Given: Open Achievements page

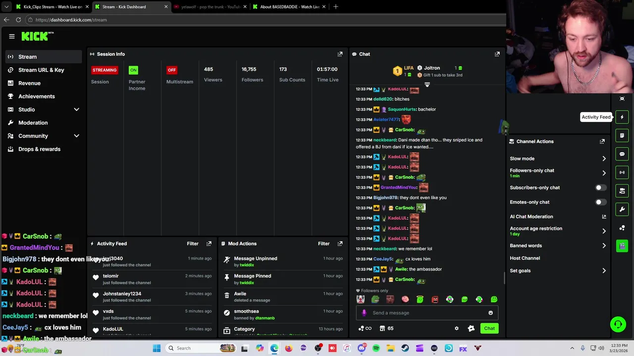Looking at the screenshot, I should tap(44, 96).
